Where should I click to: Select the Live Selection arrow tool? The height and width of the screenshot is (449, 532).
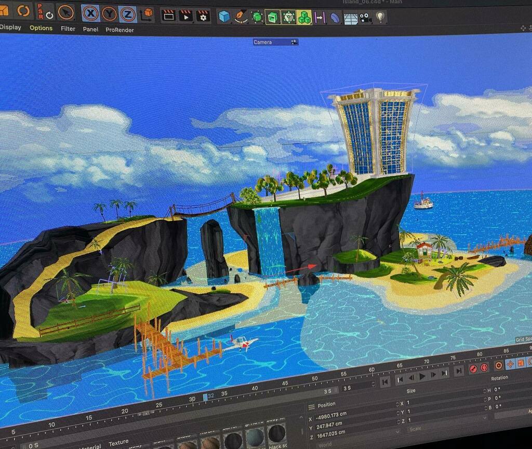coord(66,13)
